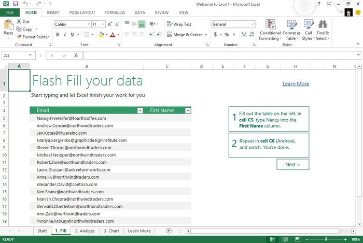Open the Email column filter dropdown
This screenshot has width=363, height=243.
[x=139, y=110]
